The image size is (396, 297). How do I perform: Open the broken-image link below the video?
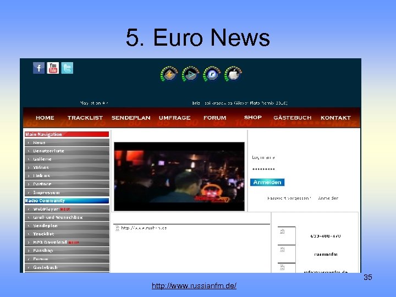[x=141, y=228]
